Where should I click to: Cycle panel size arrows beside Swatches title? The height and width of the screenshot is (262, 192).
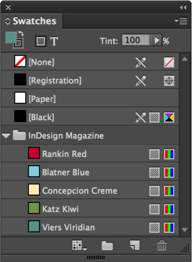(8, 21)
